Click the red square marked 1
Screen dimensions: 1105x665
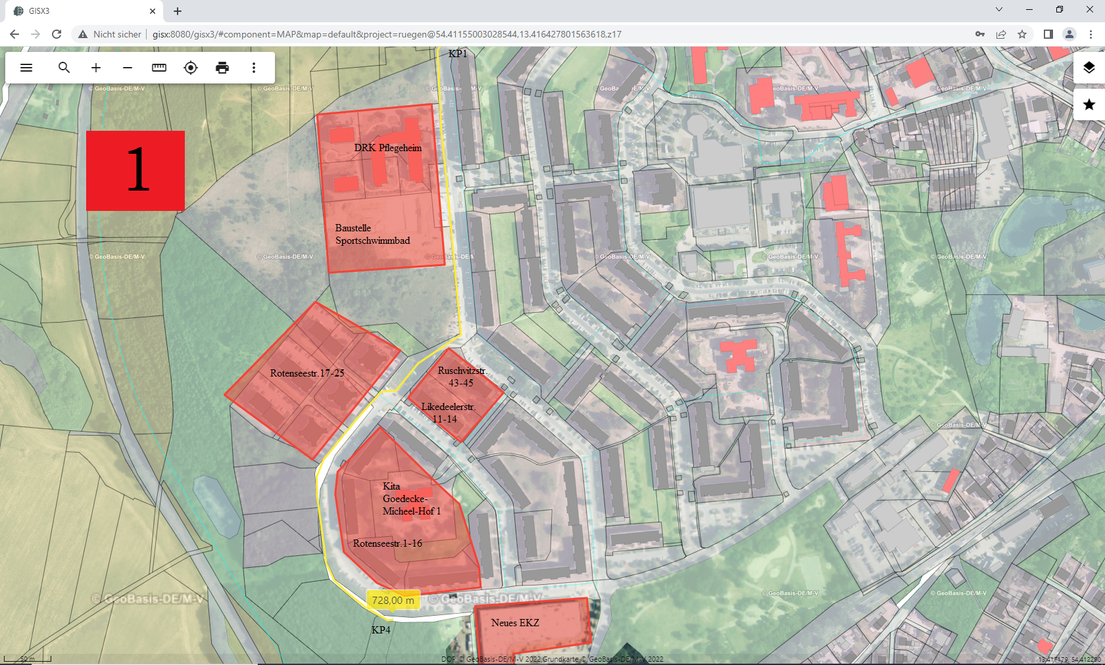pyautogui.click(x=135, y=171)
